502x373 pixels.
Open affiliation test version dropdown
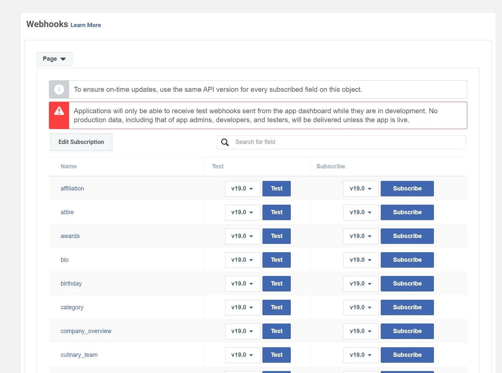pos(243,189)
